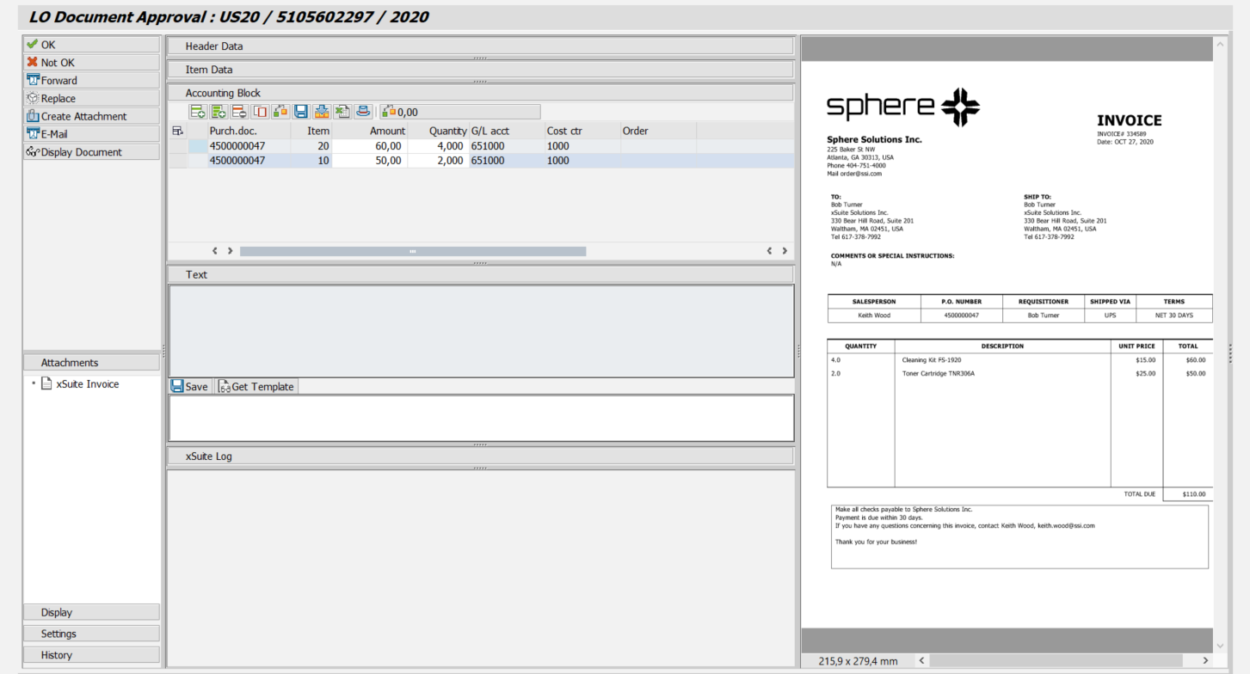The image size is (1250, 674).
Task: Select the xSuite Invoice attachment
Action: [87, 384]
